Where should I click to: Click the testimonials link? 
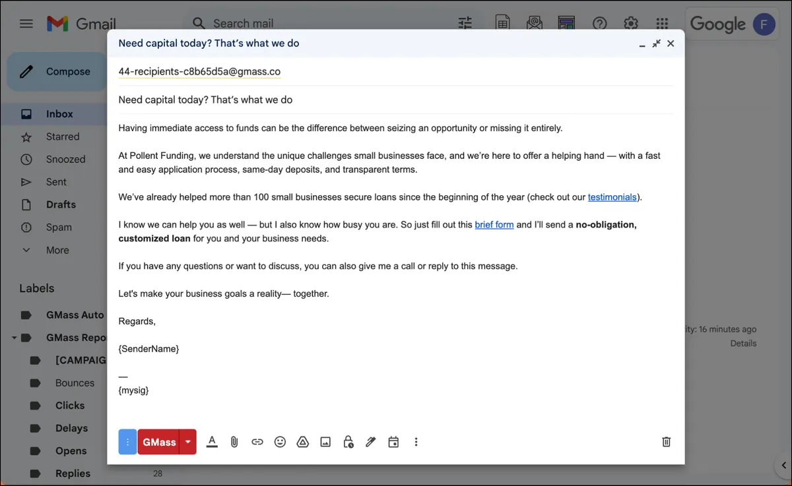click(612, 197)
